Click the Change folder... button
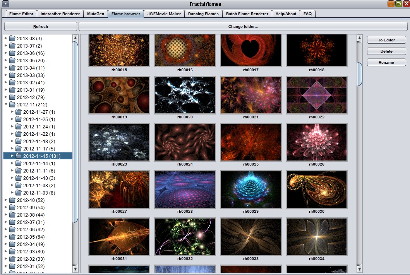 point(243,27)
